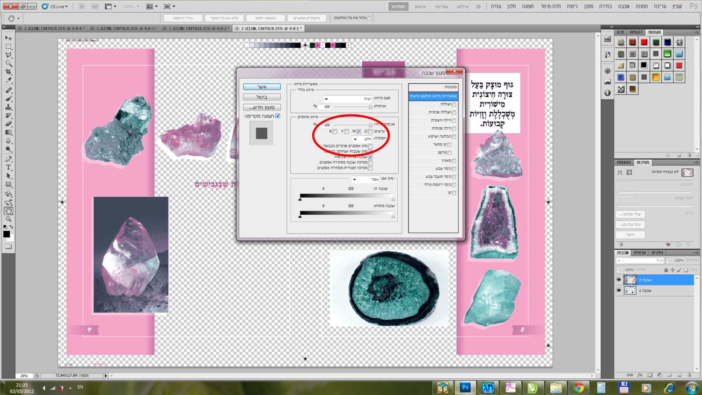Select the Eyedropper tool
This screenshot has height=395, width=702.
click(8, 81)
